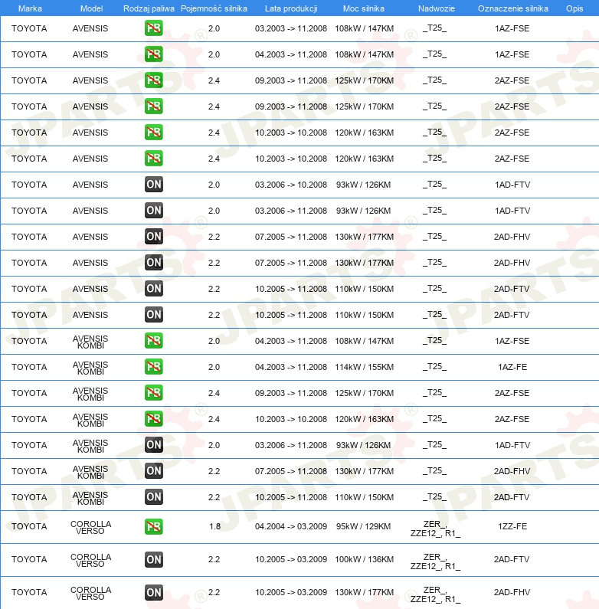Click the Moc silnika column header

coord(364,8)
